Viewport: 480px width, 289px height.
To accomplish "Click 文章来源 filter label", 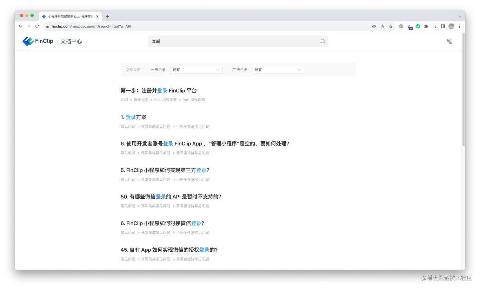I will [133, 70].
